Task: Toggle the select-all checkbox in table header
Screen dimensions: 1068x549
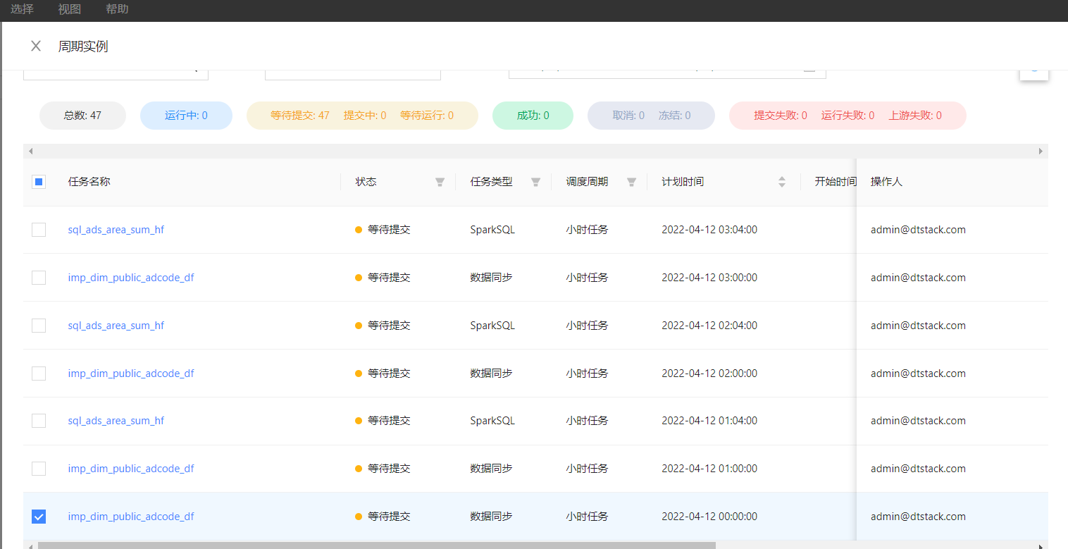Action: 39,181
